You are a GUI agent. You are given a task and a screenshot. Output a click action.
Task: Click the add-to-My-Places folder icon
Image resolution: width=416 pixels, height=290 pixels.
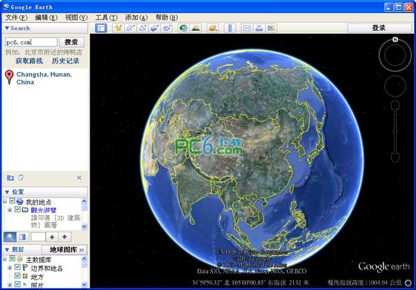click(10, 178)
